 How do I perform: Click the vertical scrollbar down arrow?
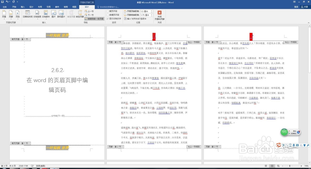pyautogui.click(x=310, y=163)
